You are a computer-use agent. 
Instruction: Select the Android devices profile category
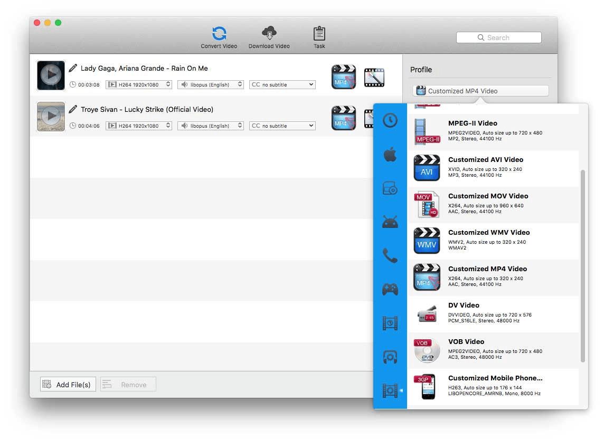[390, 222]
